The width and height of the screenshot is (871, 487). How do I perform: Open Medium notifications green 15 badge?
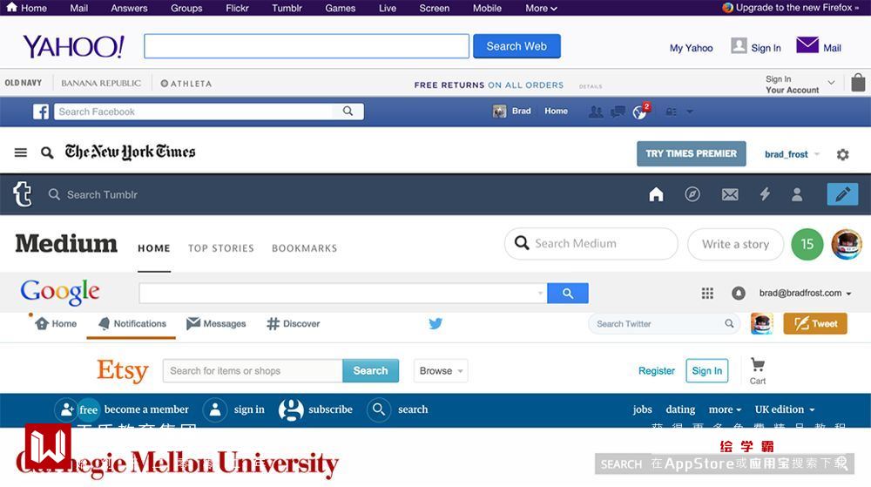coord(807,244)
